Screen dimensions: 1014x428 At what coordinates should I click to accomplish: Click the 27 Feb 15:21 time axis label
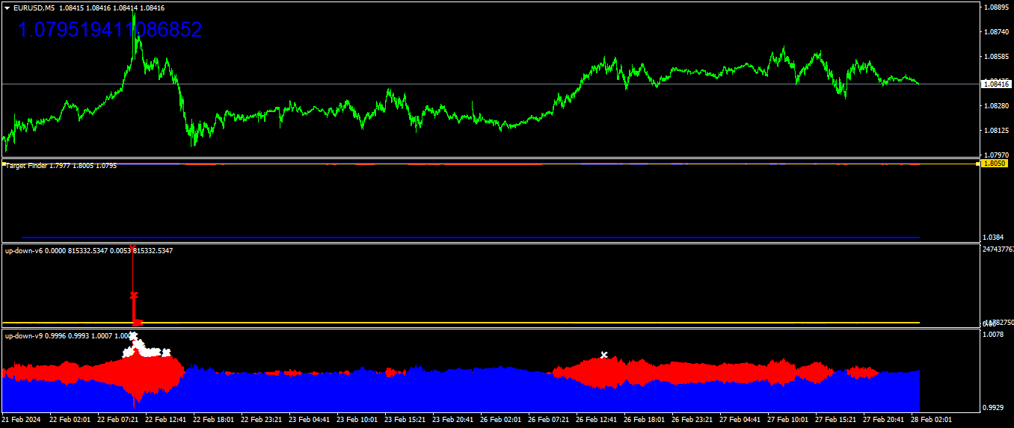(x=835, y=420)
